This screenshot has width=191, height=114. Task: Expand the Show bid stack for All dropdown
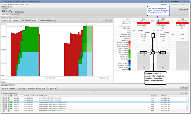coord(53,20)
